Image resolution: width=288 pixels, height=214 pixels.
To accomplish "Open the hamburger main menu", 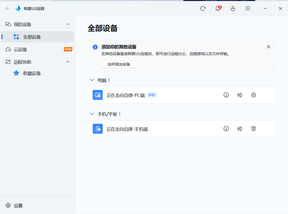I will (x=248, y=9).
